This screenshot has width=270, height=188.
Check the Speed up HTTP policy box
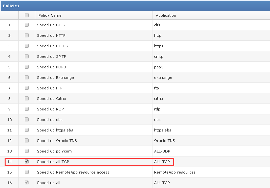[27, 35]
